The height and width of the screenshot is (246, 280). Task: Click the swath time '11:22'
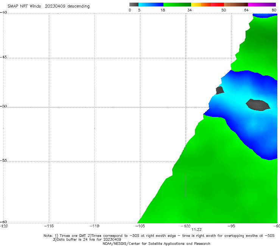click(x=196, y=230)
